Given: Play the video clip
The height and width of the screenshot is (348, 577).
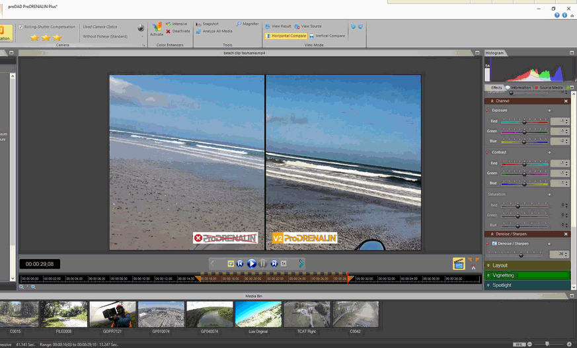Looking at the screenshot, I should [252, 264].
